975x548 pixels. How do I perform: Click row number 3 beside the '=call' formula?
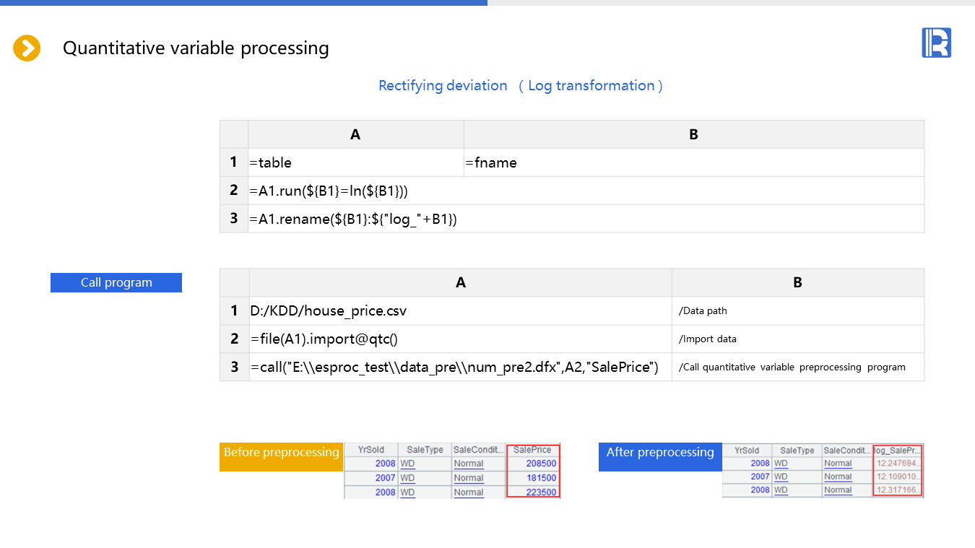235,367
